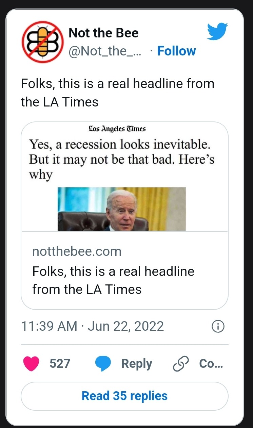The width and height of the screenshot is (253, 428).
Task: Open the tweet info icon
Action: click(x=217, y=327)
